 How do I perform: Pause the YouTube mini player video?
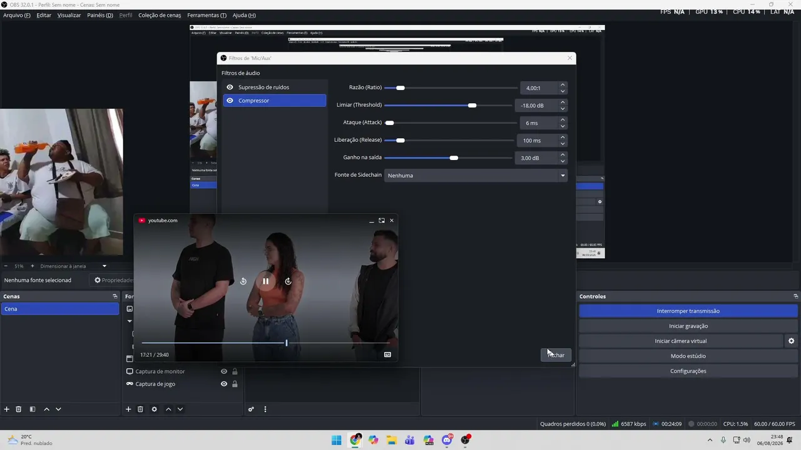[265, 281]
